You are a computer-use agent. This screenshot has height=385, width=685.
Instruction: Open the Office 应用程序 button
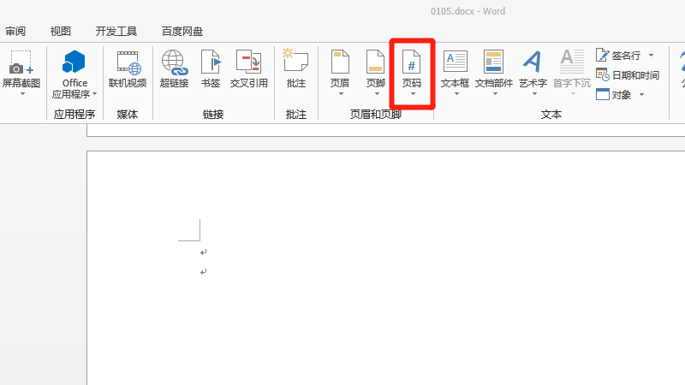coord(74,63)
